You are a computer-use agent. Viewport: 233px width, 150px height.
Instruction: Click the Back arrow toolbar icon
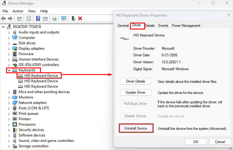3,19
